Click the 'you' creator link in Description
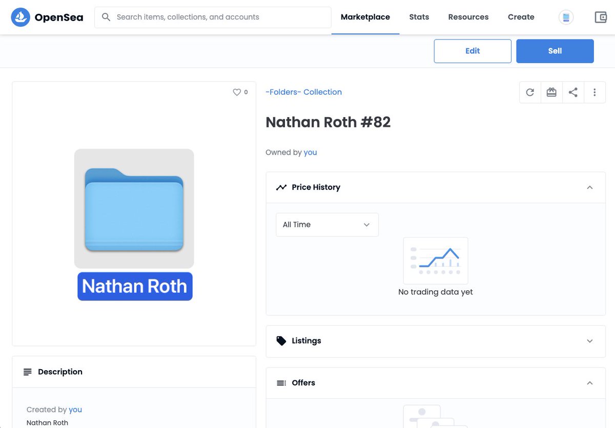Viewport: 615px width, 428px height. point(75,410)
